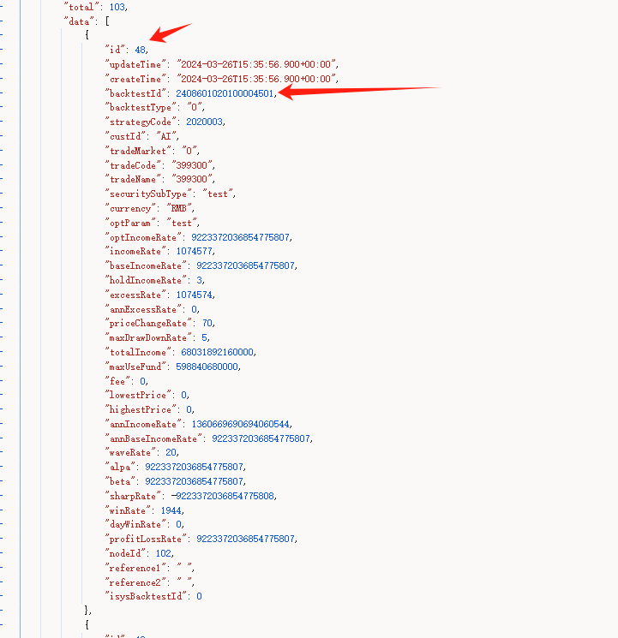The image size is (618, 638).
Task: Click the "backtestType" key
Action: (141, 107)
